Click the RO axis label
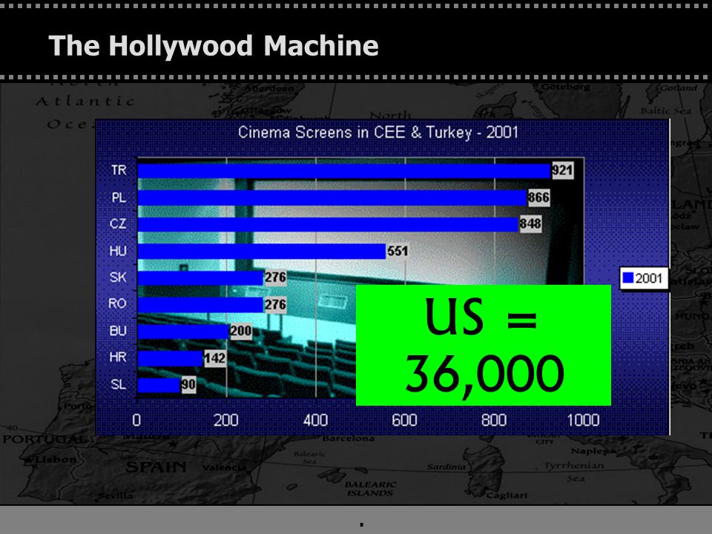This screenshot has height=534, width=712. (118, 303)
